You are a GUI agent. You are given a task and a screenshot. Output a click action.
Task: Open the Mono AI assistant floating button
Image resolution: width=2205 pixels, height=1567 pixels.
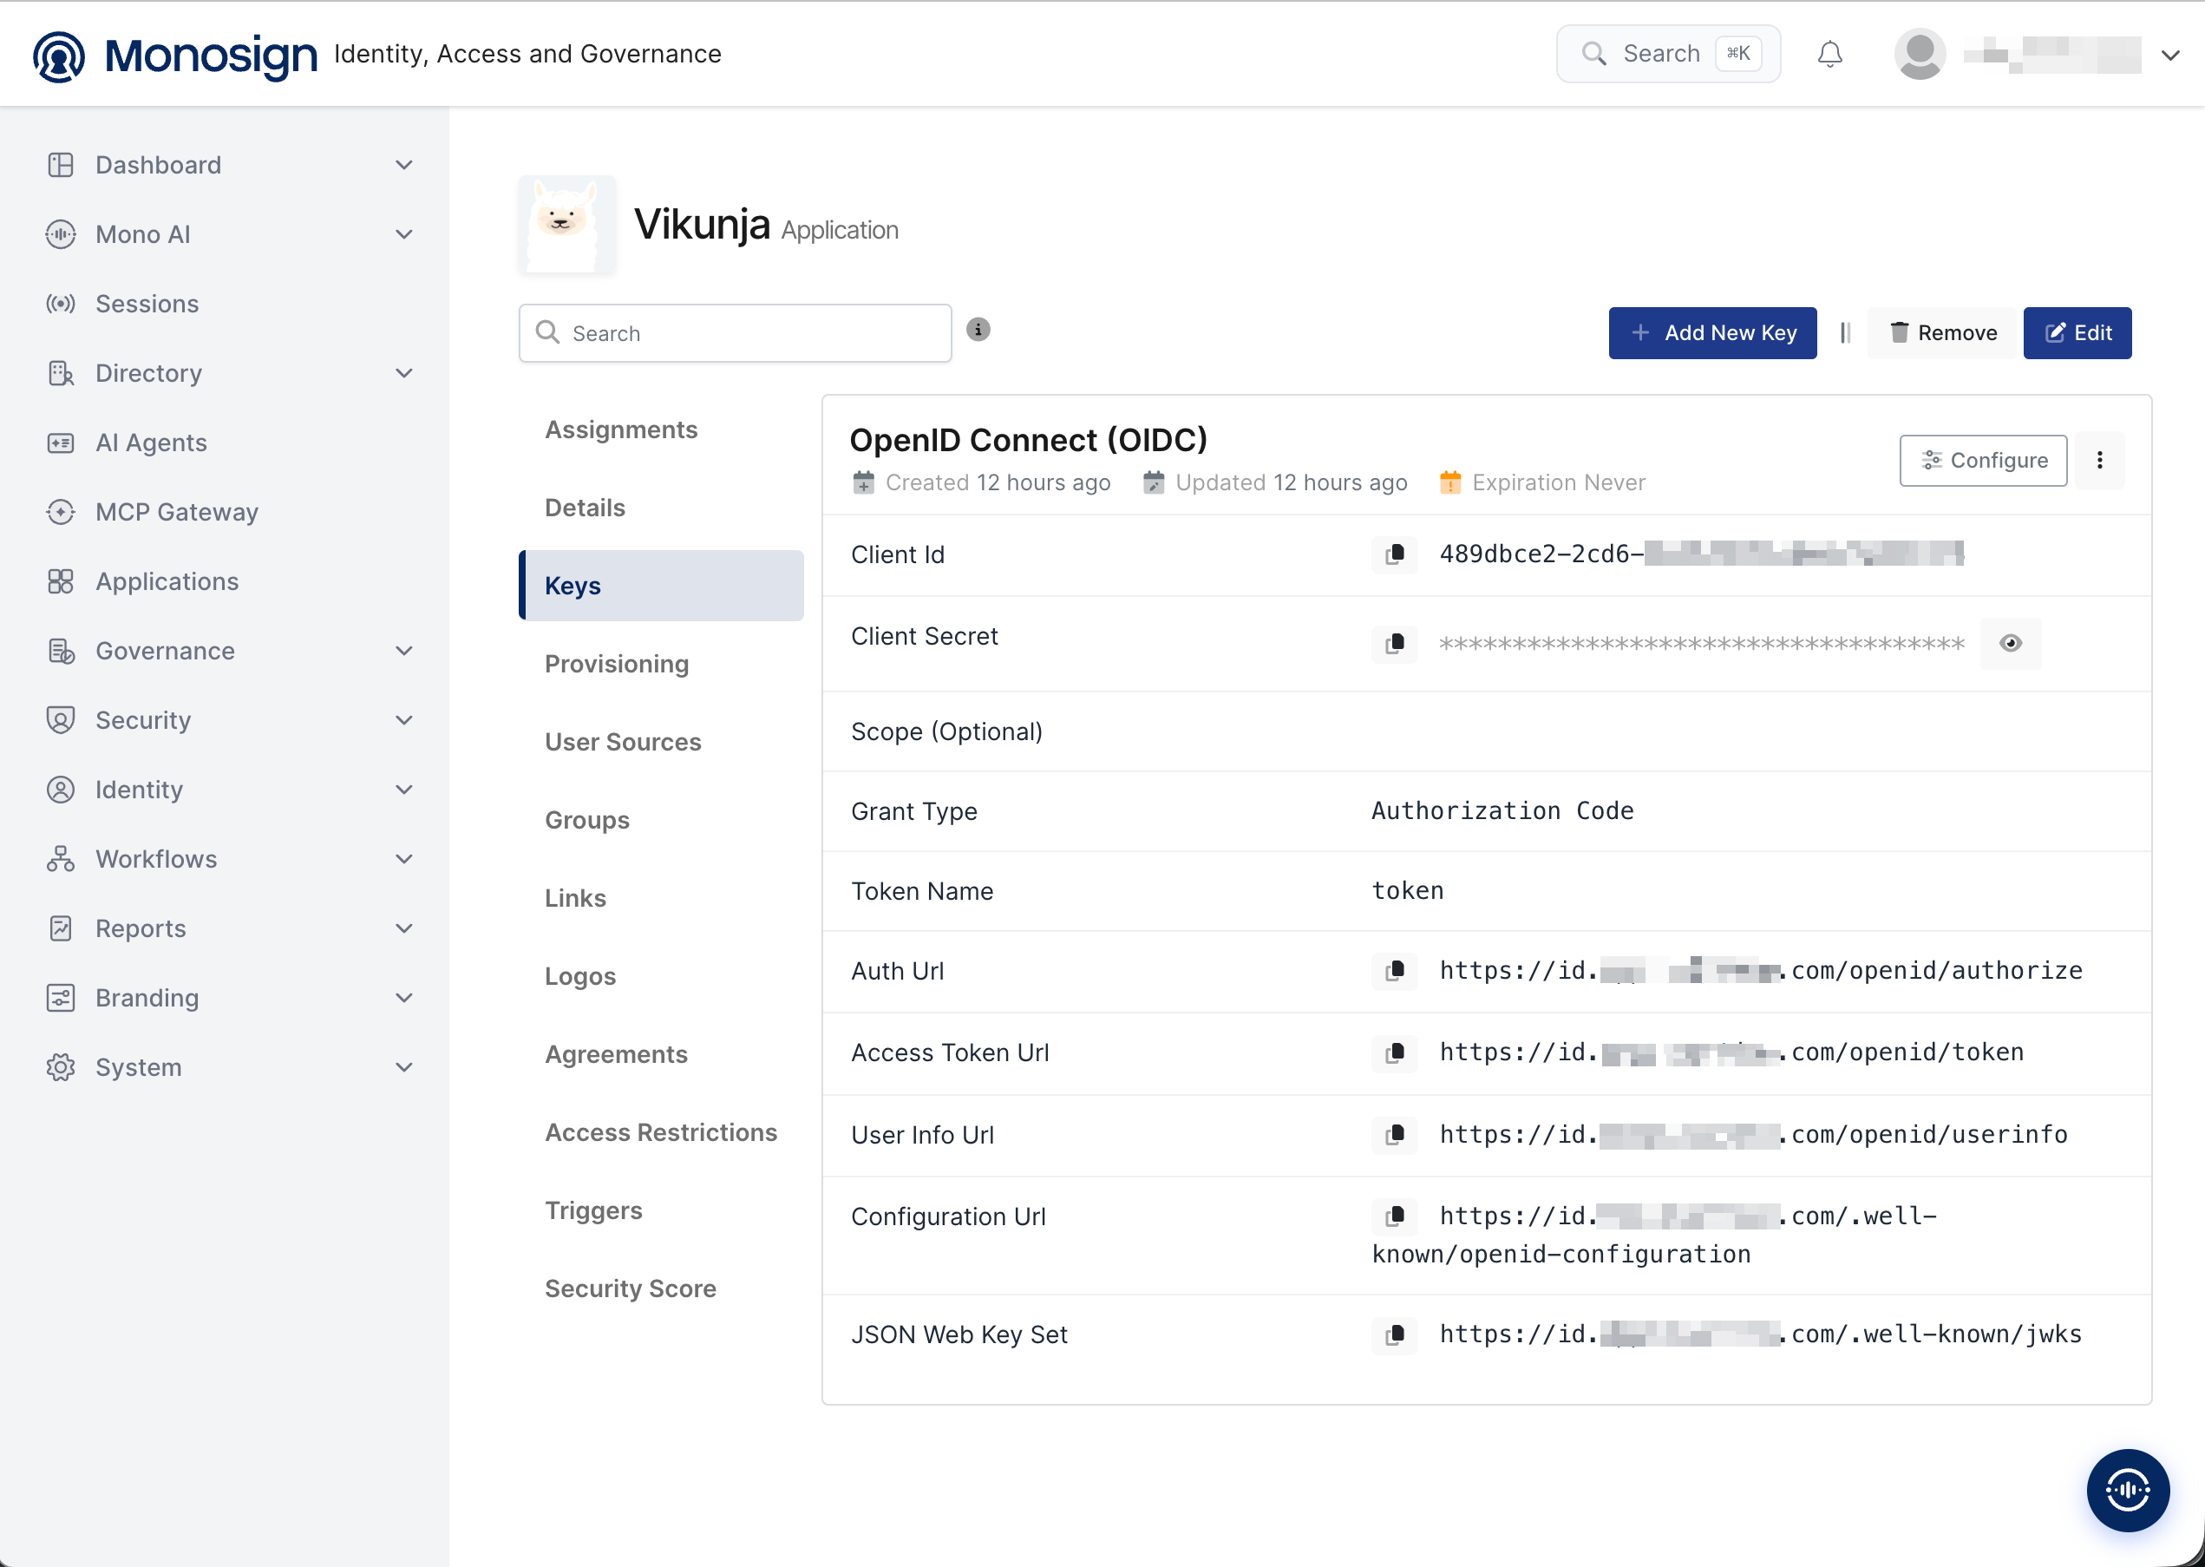(x=2128, y=1490)
